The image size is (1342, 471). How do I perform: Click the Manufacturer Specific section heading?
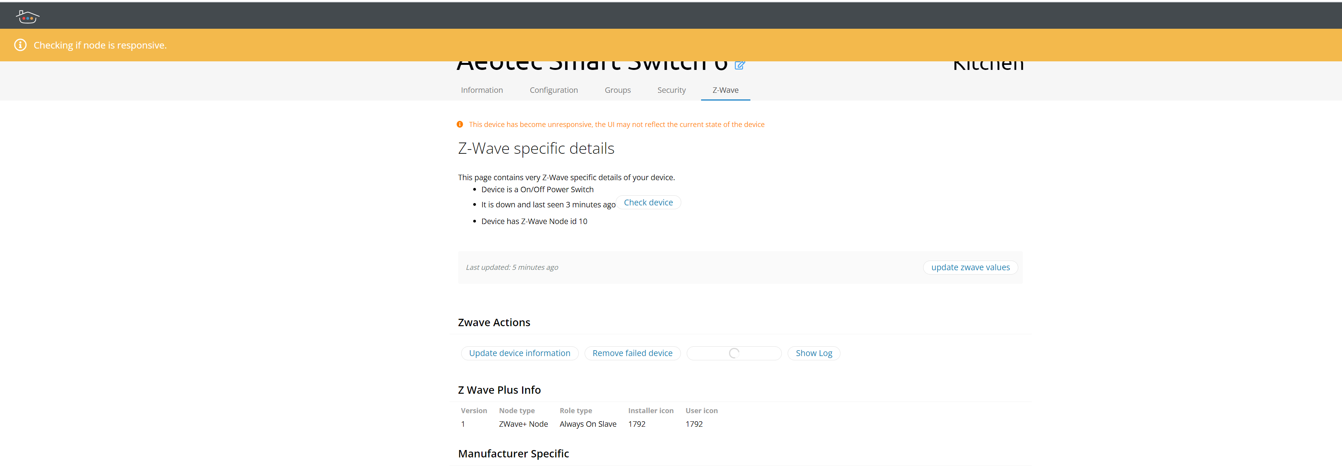pos(513,454)
